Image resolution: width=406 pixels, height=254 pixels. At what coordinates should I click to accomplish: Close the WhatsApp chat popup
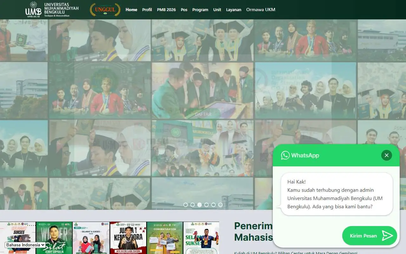coord(386,155)
